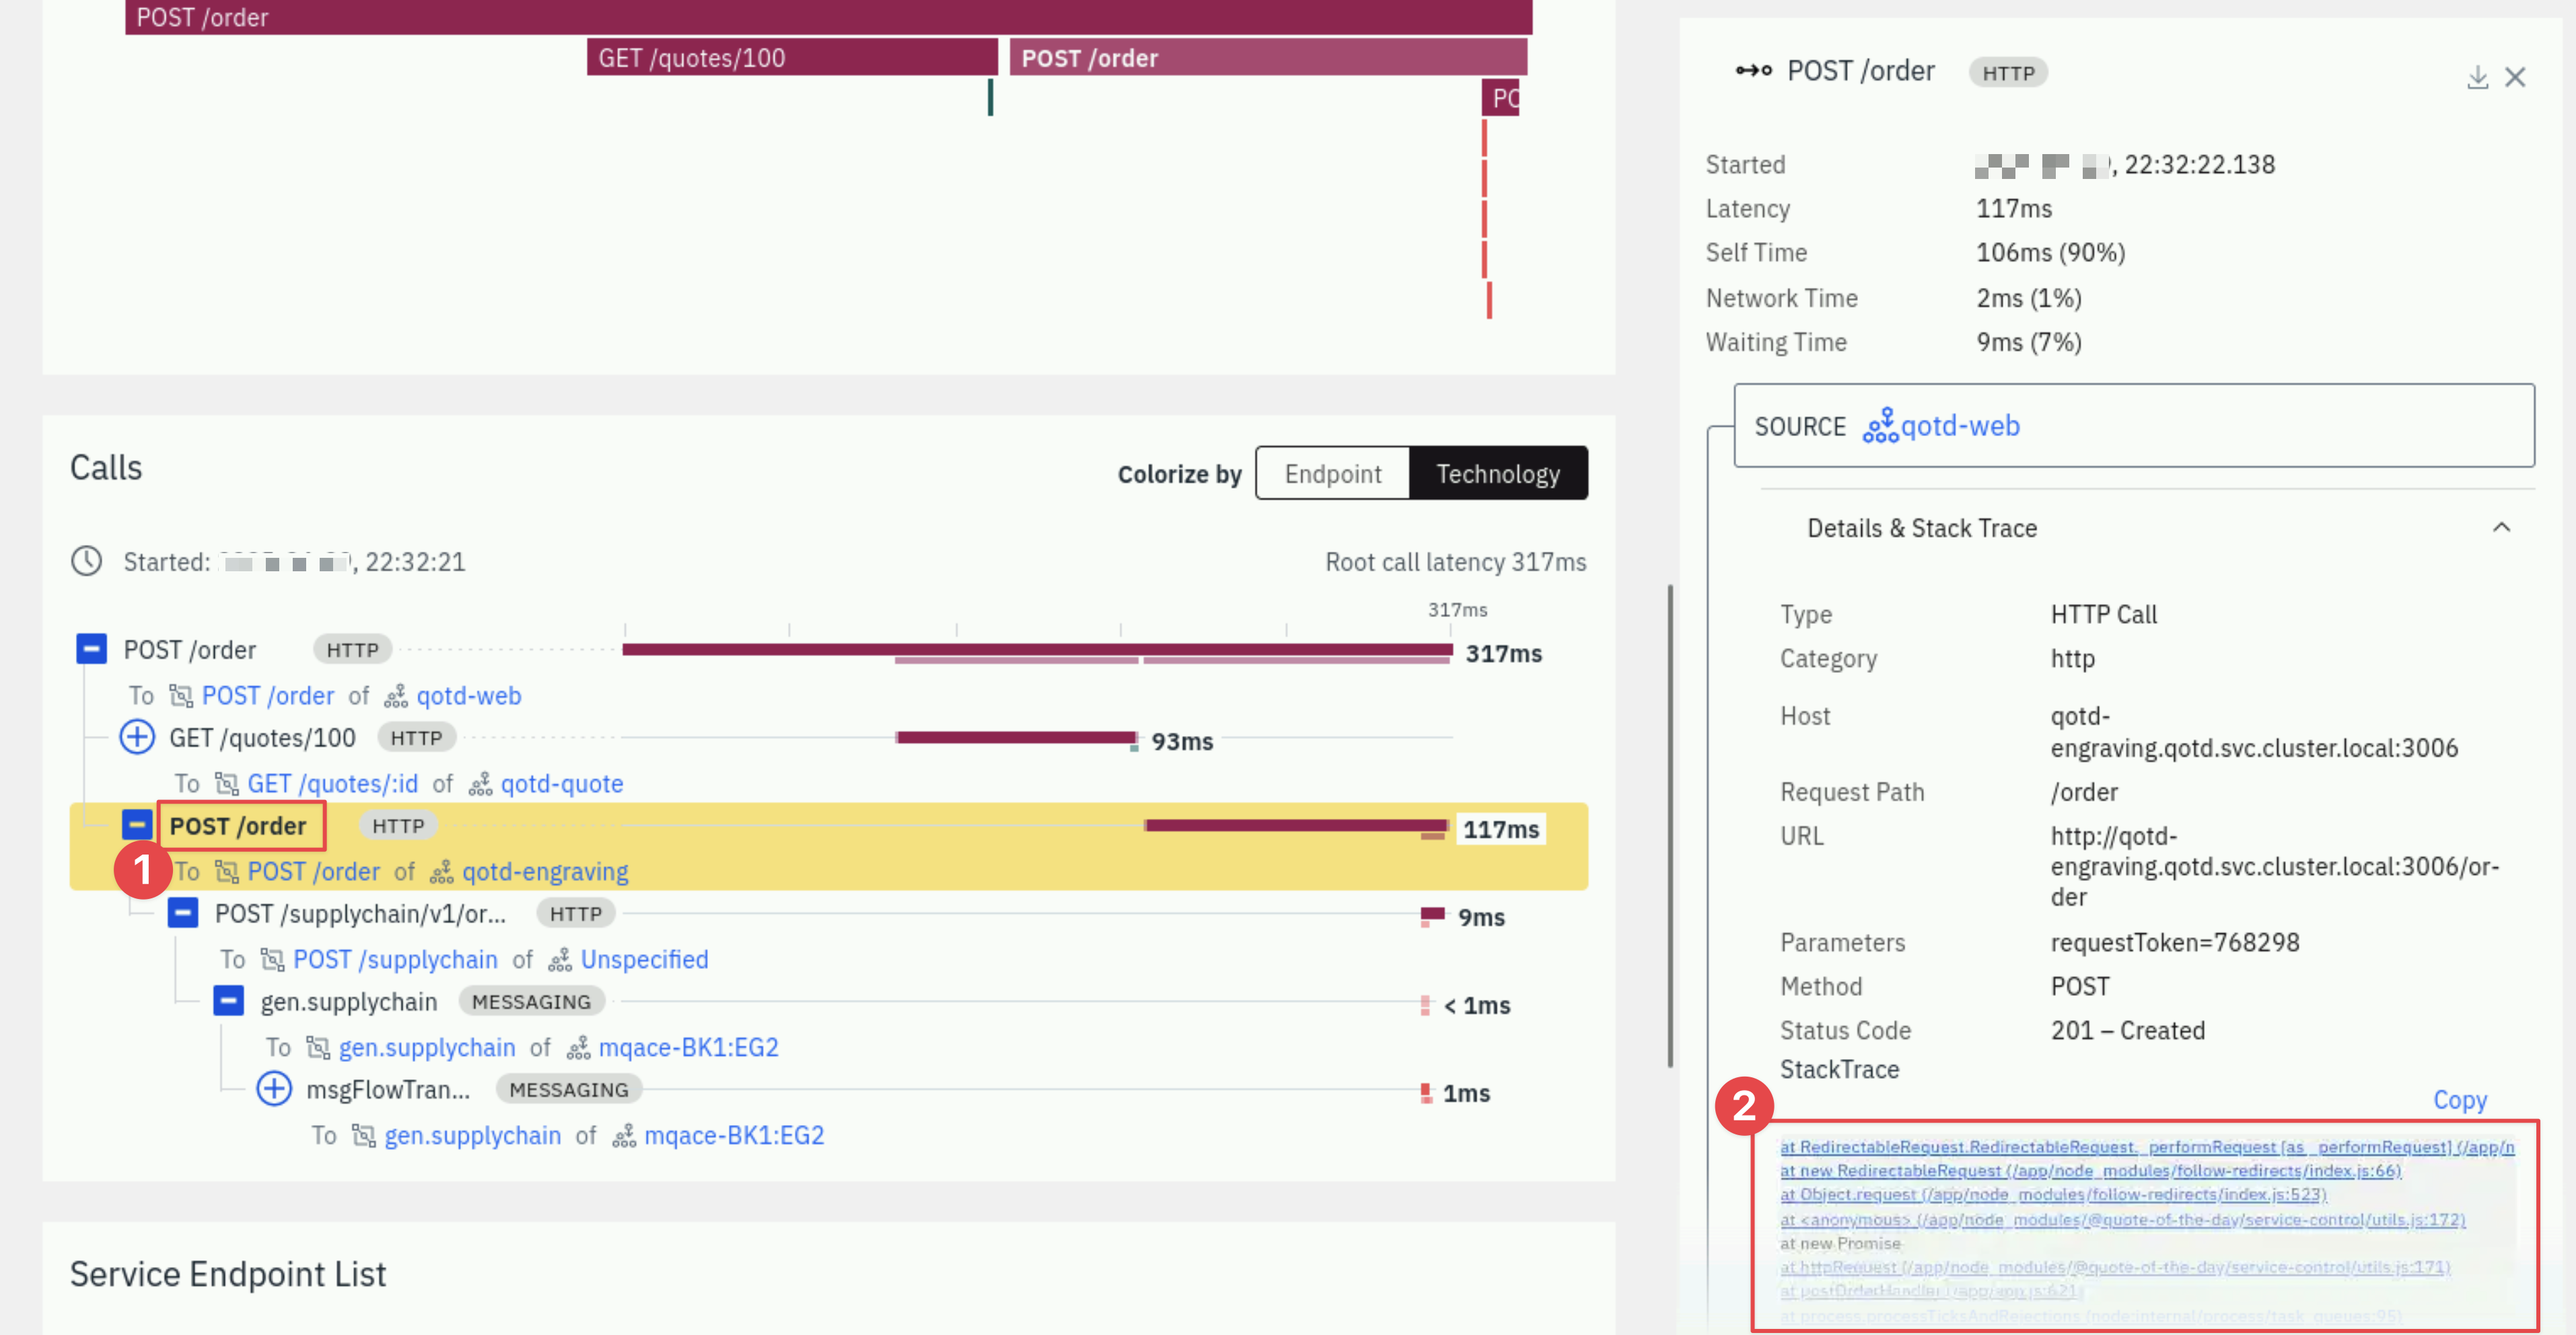The width and height of the screenshot is (2576, 1335).
Task: Open the qotd-engraving service link
Action: (x=545, y=871)
